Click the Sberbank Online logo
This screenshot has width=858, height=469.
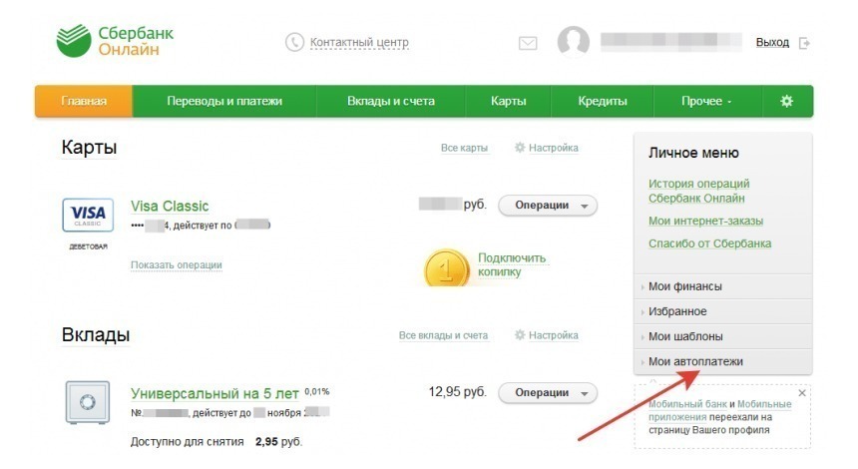pos(115,41)
